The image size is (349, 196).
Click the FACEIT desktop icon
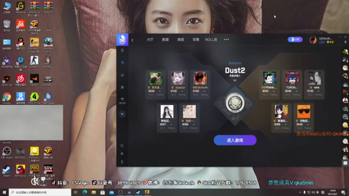[34, 80]
